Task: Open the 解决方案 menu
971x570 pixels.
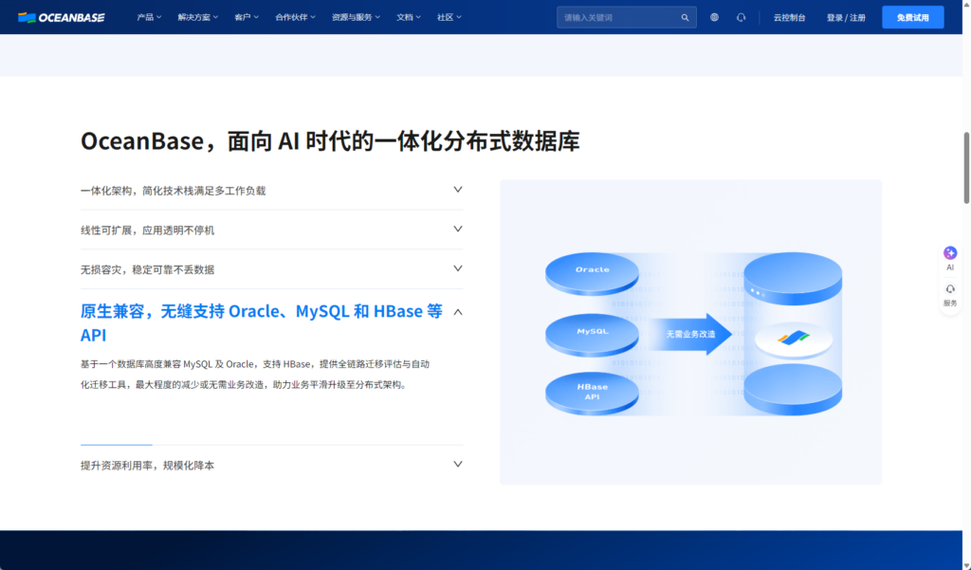Action: click(x=197, y=17)
